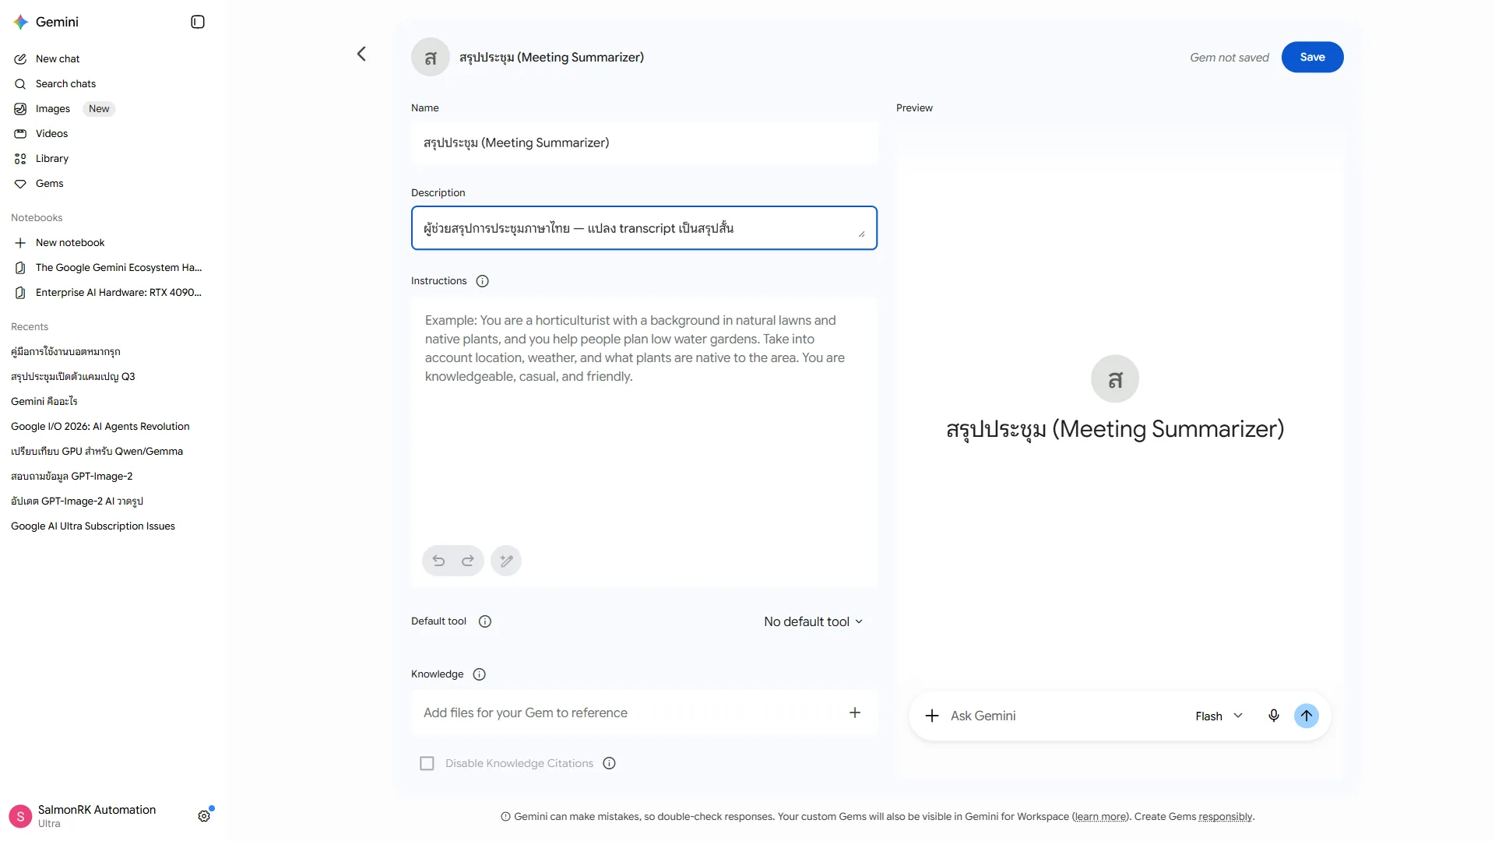Click the plus icon in Ask Gemini bar

coord(932,716)
